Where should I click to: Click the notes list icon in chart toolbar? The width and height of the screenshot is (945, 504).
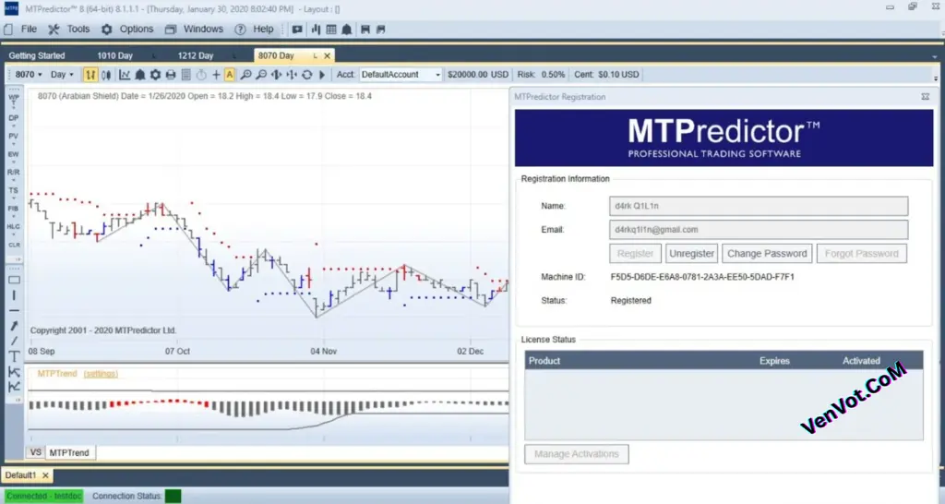(186, 75)
